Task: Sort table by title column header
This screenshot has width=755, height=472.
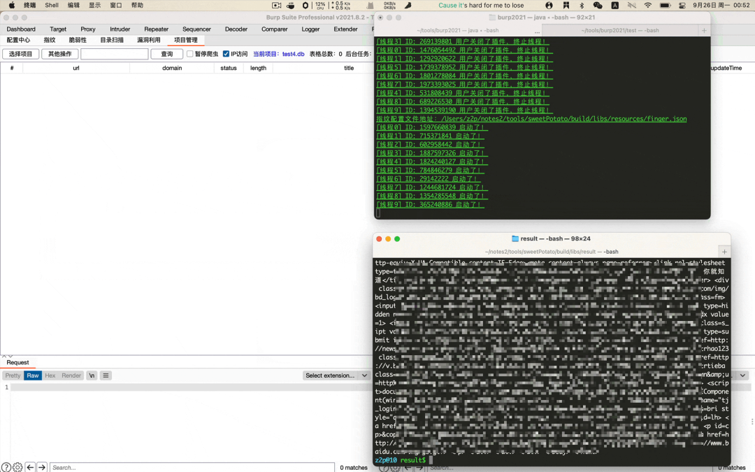Action: click(x=349, y=68)
